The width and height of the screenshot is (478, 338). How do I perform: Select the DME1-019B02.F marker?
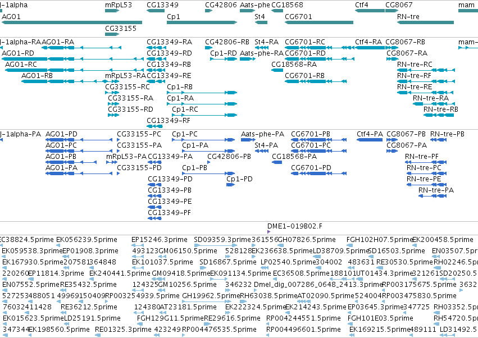268,232
